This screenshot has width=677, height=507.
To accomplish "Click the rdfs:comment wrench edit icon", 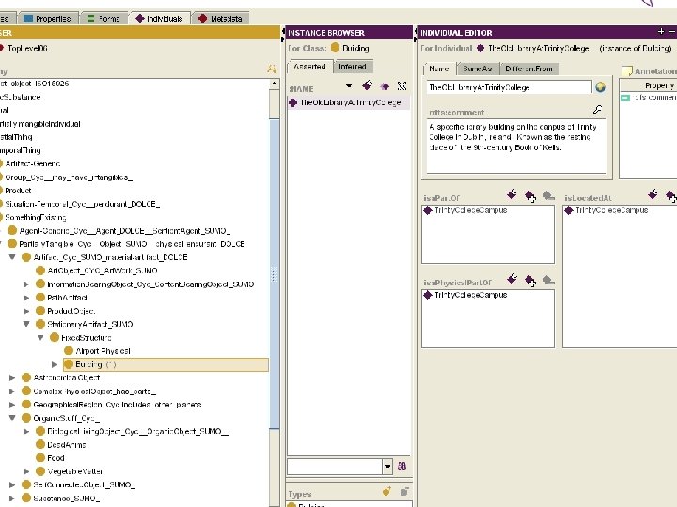I will (598, 110).
